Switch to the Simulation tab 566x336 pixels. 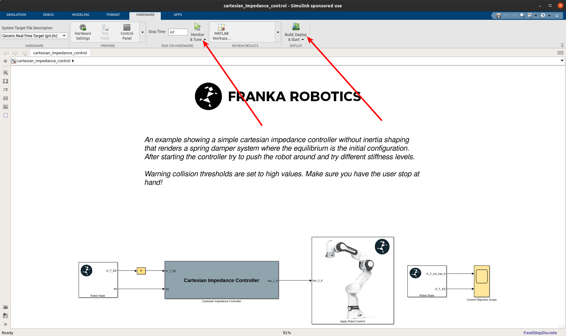point(16,15)
